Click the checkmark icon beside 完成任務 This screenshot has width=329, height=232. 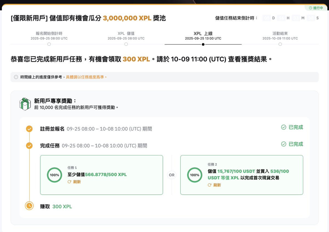tap(29, 146)
